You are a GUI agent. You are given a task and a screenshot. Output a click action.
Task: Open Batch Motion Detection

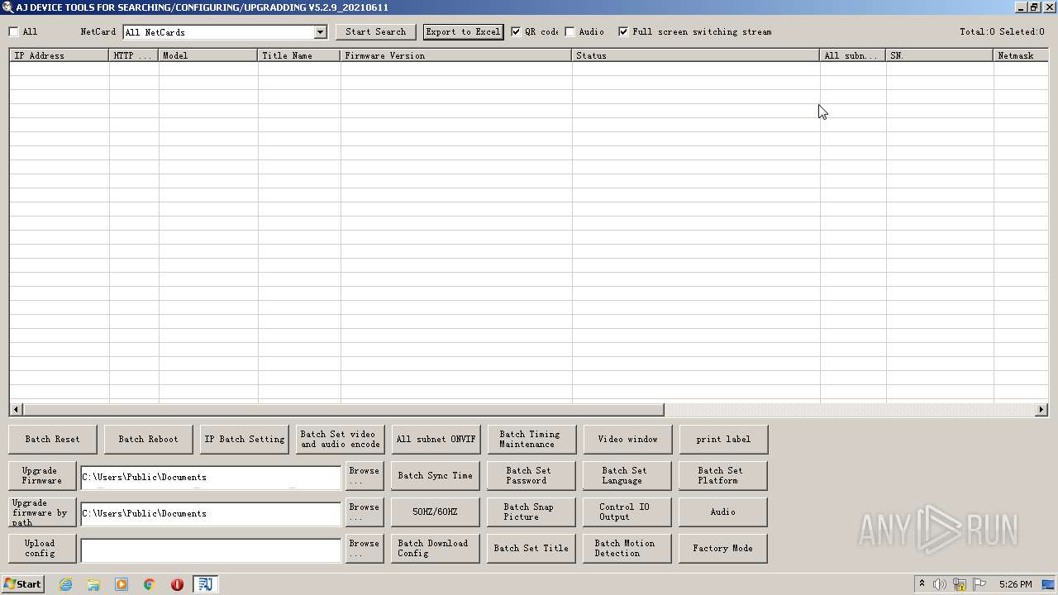coord(627,549)
